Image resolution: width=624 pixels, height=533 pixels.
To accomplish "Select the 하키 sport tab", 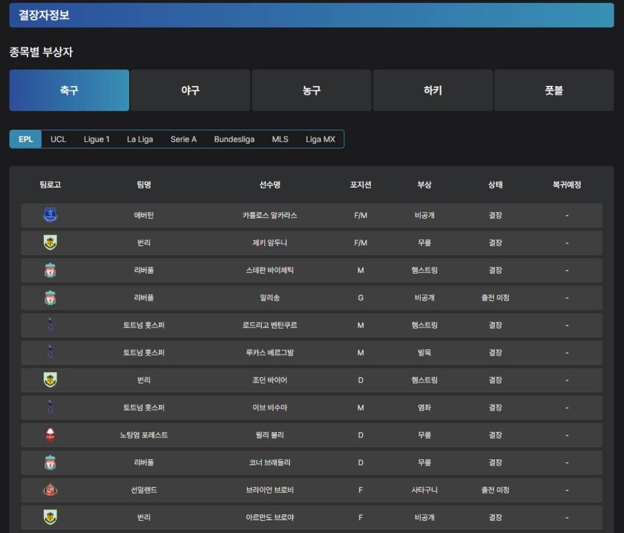I will click(433, 90).
